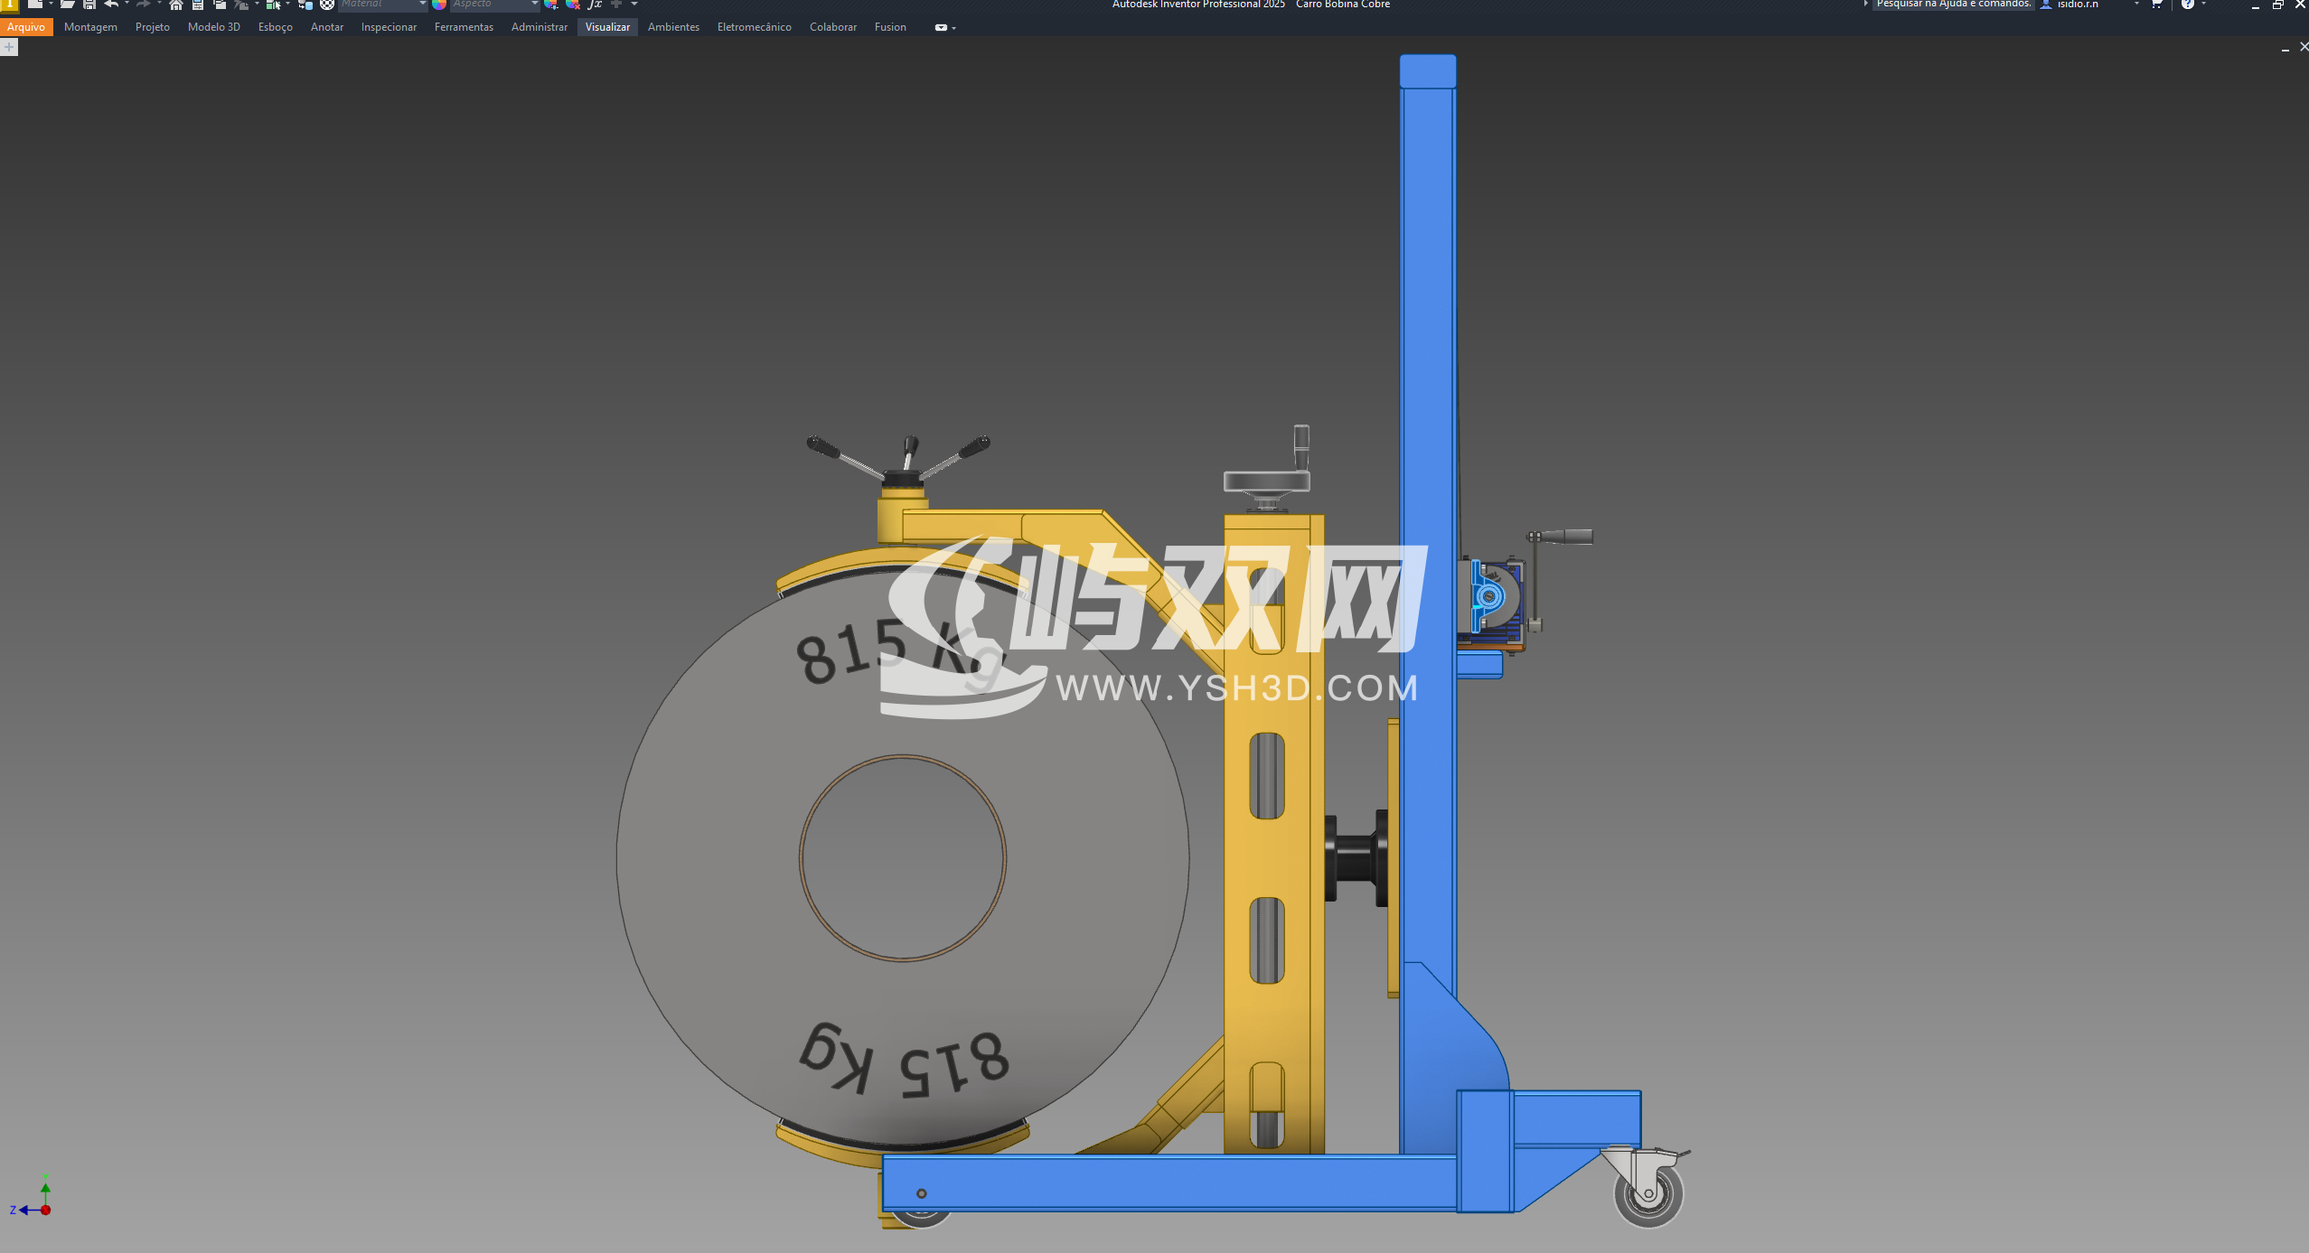The image size is (2309, 1253).
Task: Click the Clear appearance override icon
Action: [x=572, y=5]
